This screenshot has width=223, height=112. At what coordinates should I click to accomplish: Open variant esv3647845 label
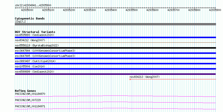[45, 56]
